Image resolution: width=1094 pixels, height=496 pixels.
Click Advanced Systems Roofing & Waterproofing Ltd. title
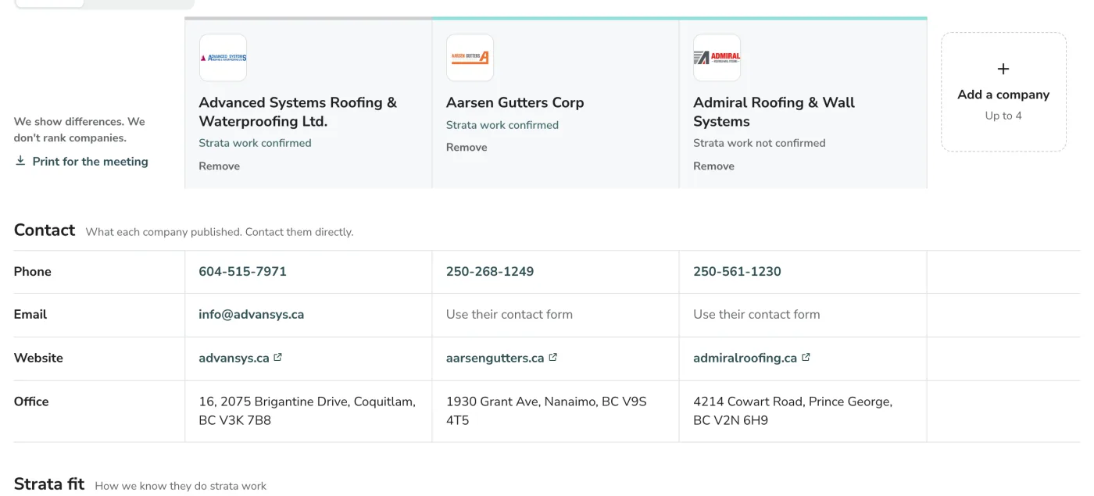tap(298, 112)
